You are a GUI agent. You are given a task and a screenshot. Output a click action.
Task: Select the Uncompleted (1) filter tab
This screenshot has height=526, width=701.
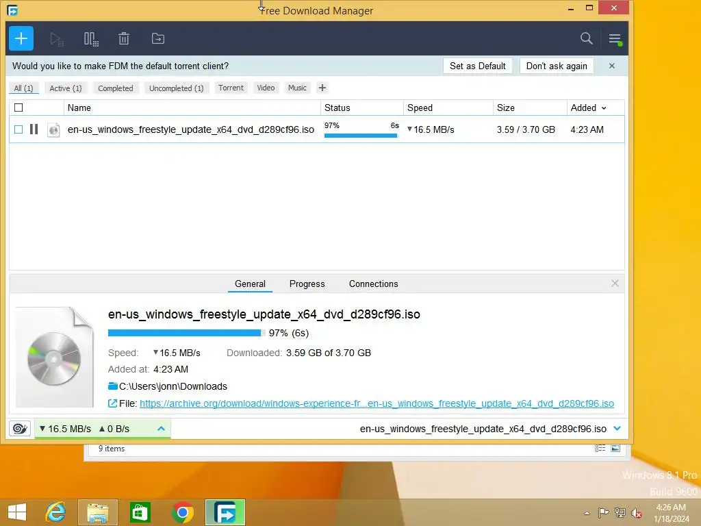point(176,88)
